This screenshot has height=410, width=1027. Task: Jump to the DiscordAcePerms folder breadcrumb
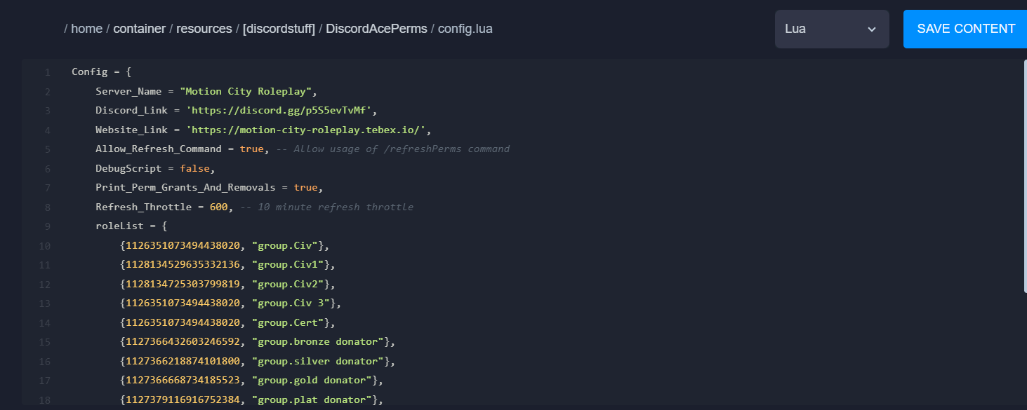(x=376, y=29)
